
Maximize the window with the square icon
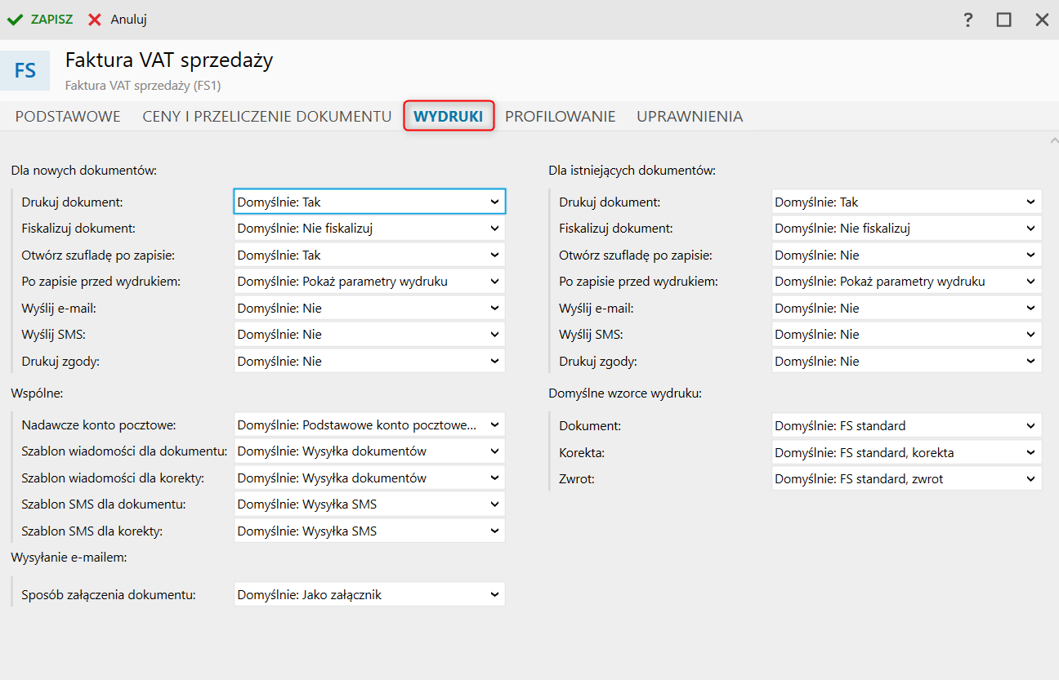(1004, 20)
